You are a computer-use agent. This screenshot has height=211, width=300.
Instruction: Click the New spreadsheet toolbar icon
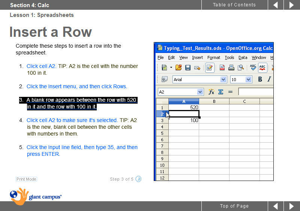(164, 68)
